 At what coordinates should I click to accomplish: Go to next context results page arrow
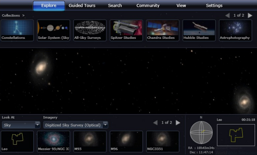(x=178, y=122)
